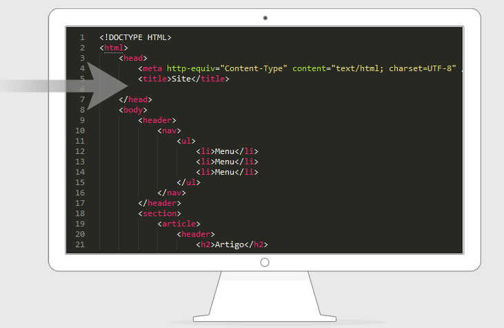Click line number 21 in the gutter
This screenshot has height=328, width=504.
point(80,244)
